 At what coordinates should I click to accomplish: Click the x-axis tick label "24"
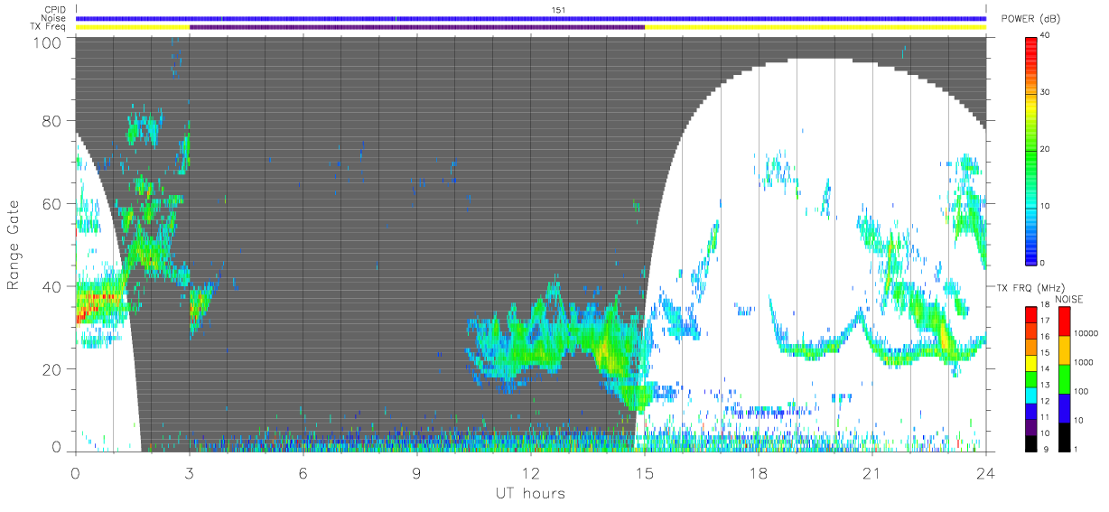point(985,471)
